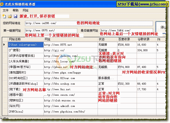Click the http://www.0575.net URL cell
The height and width of the screenshot is (123, 170).
click(x=71, y=45)
